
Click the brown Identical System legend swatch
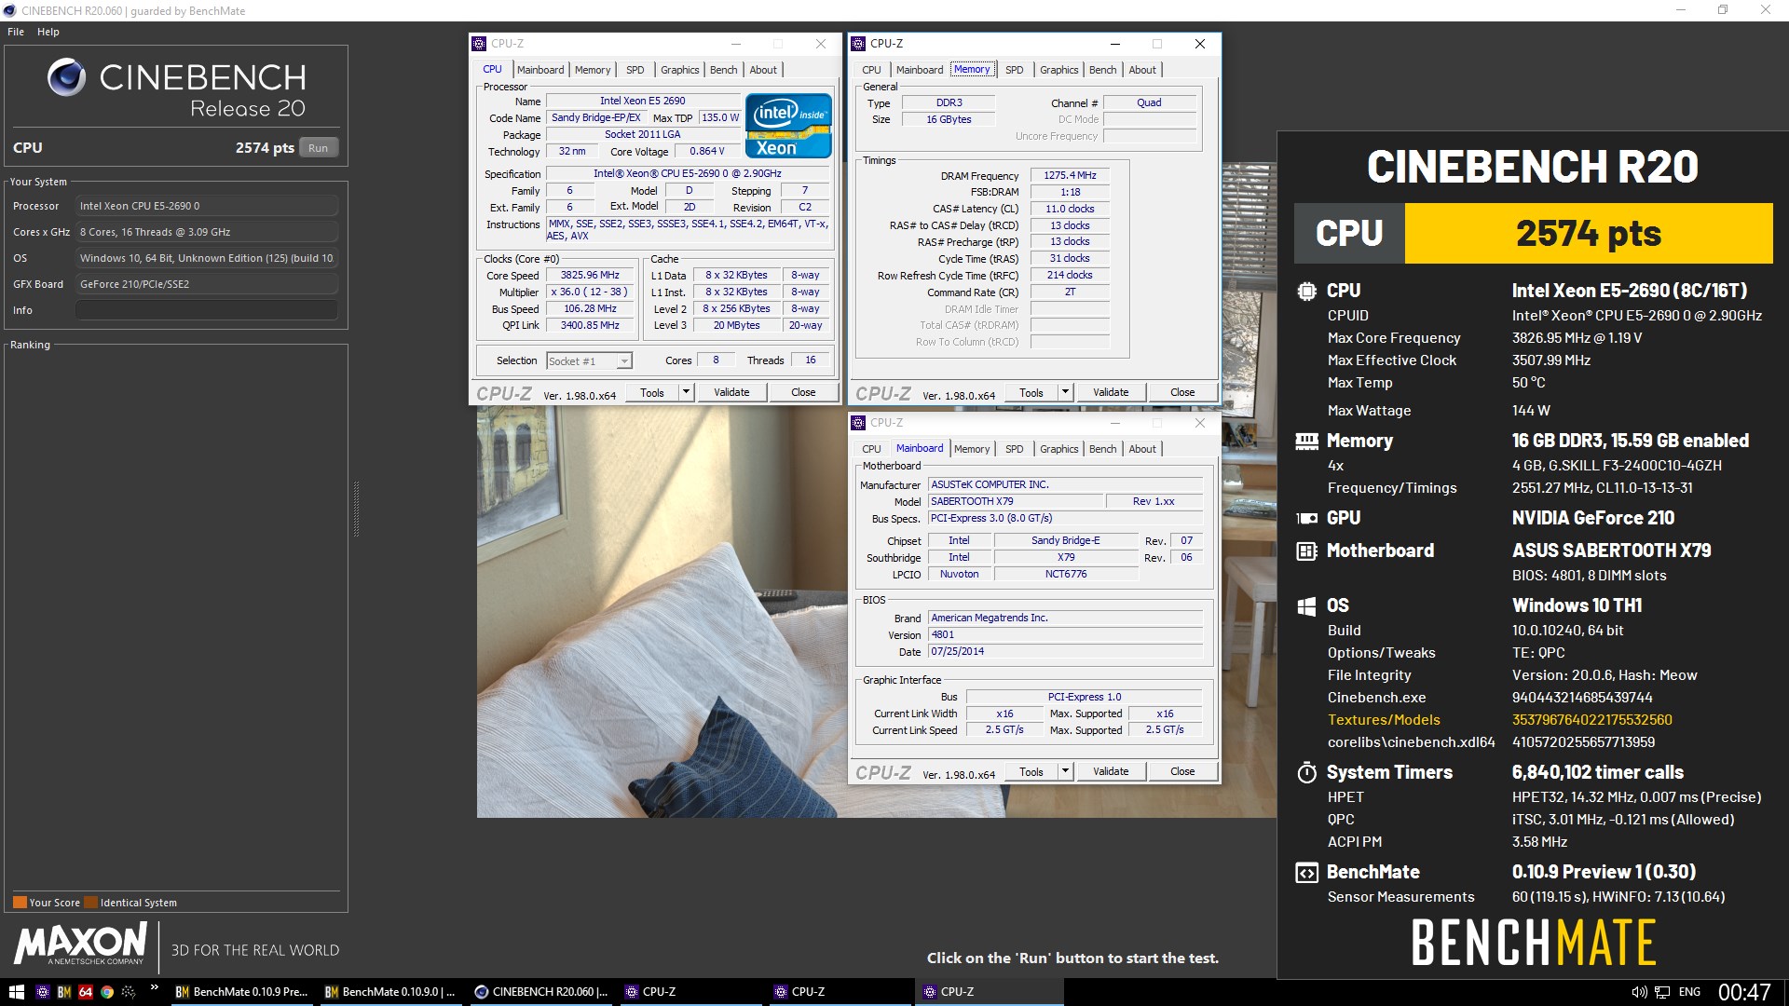(x=90, y=903)
